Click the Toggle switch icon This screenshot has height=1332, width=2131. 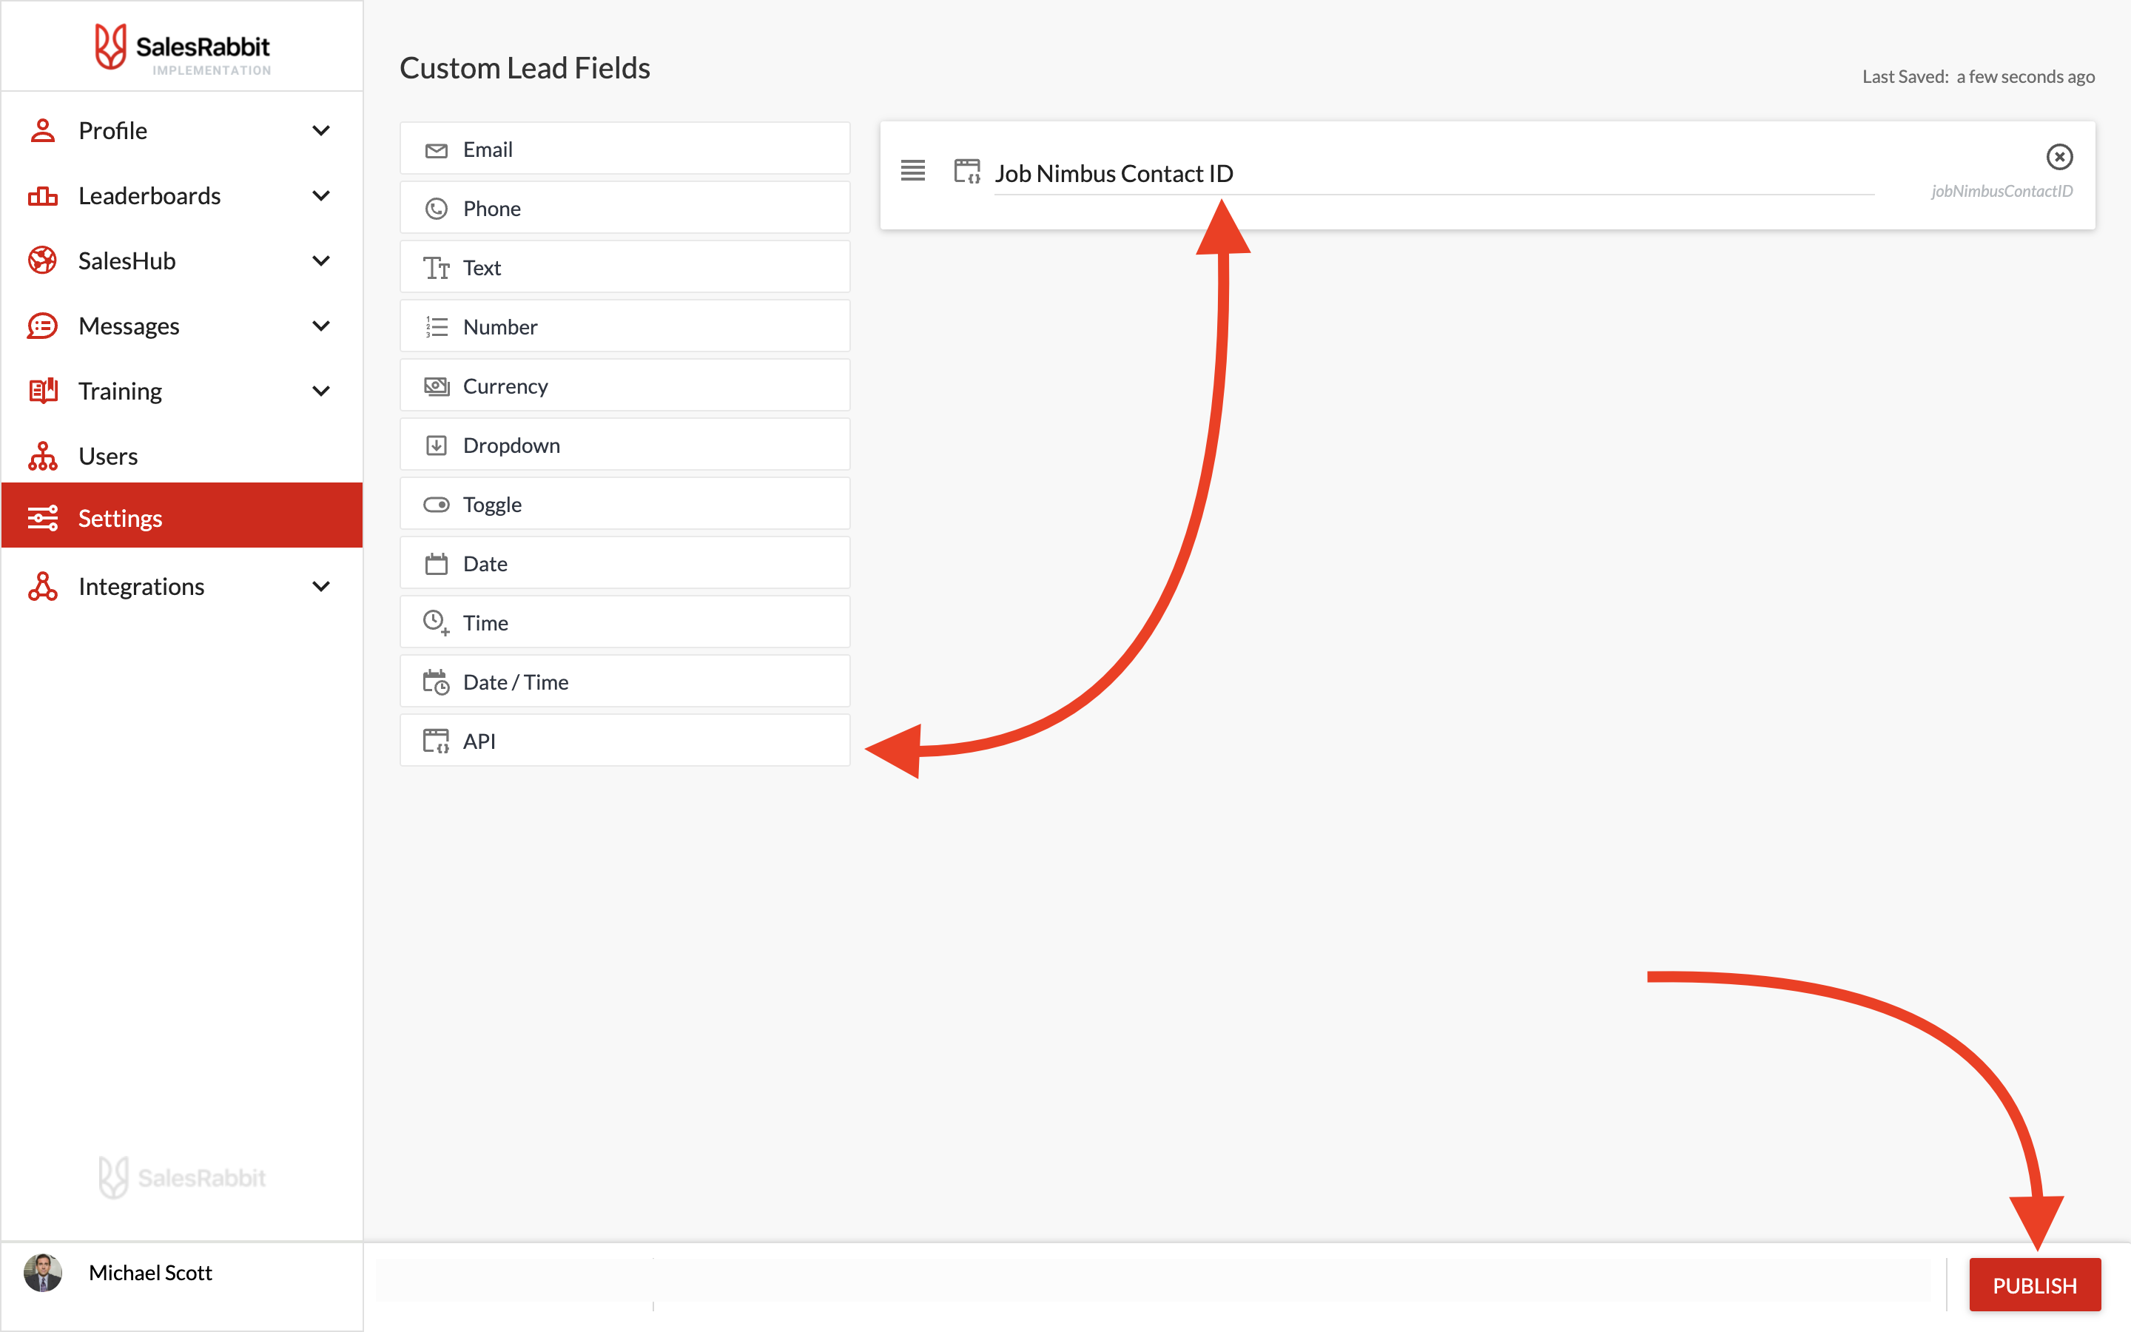(436, 505)
